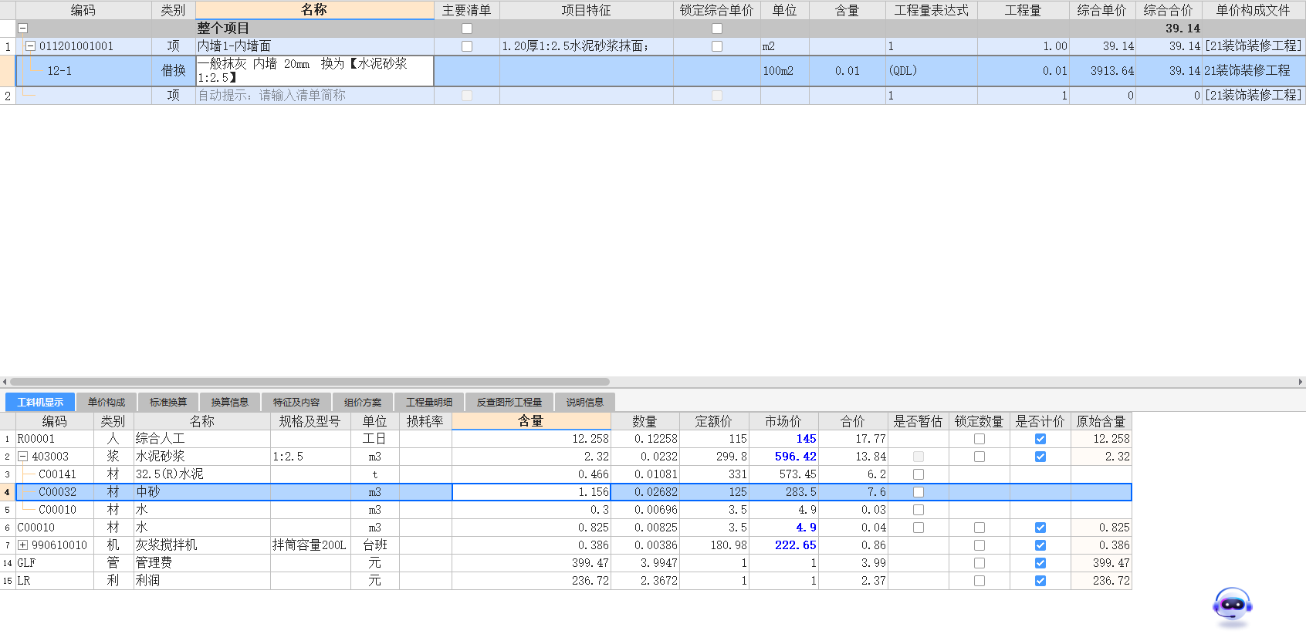Collapse item 011201001001 tree node
The image size is (1306, 634).
pyautogui.click(x=31, y=46)
